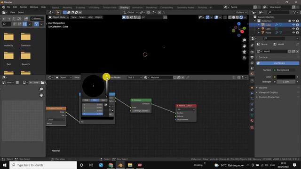Open the Object Mode dropdown
301x169 pixels.
pos(58,17)
